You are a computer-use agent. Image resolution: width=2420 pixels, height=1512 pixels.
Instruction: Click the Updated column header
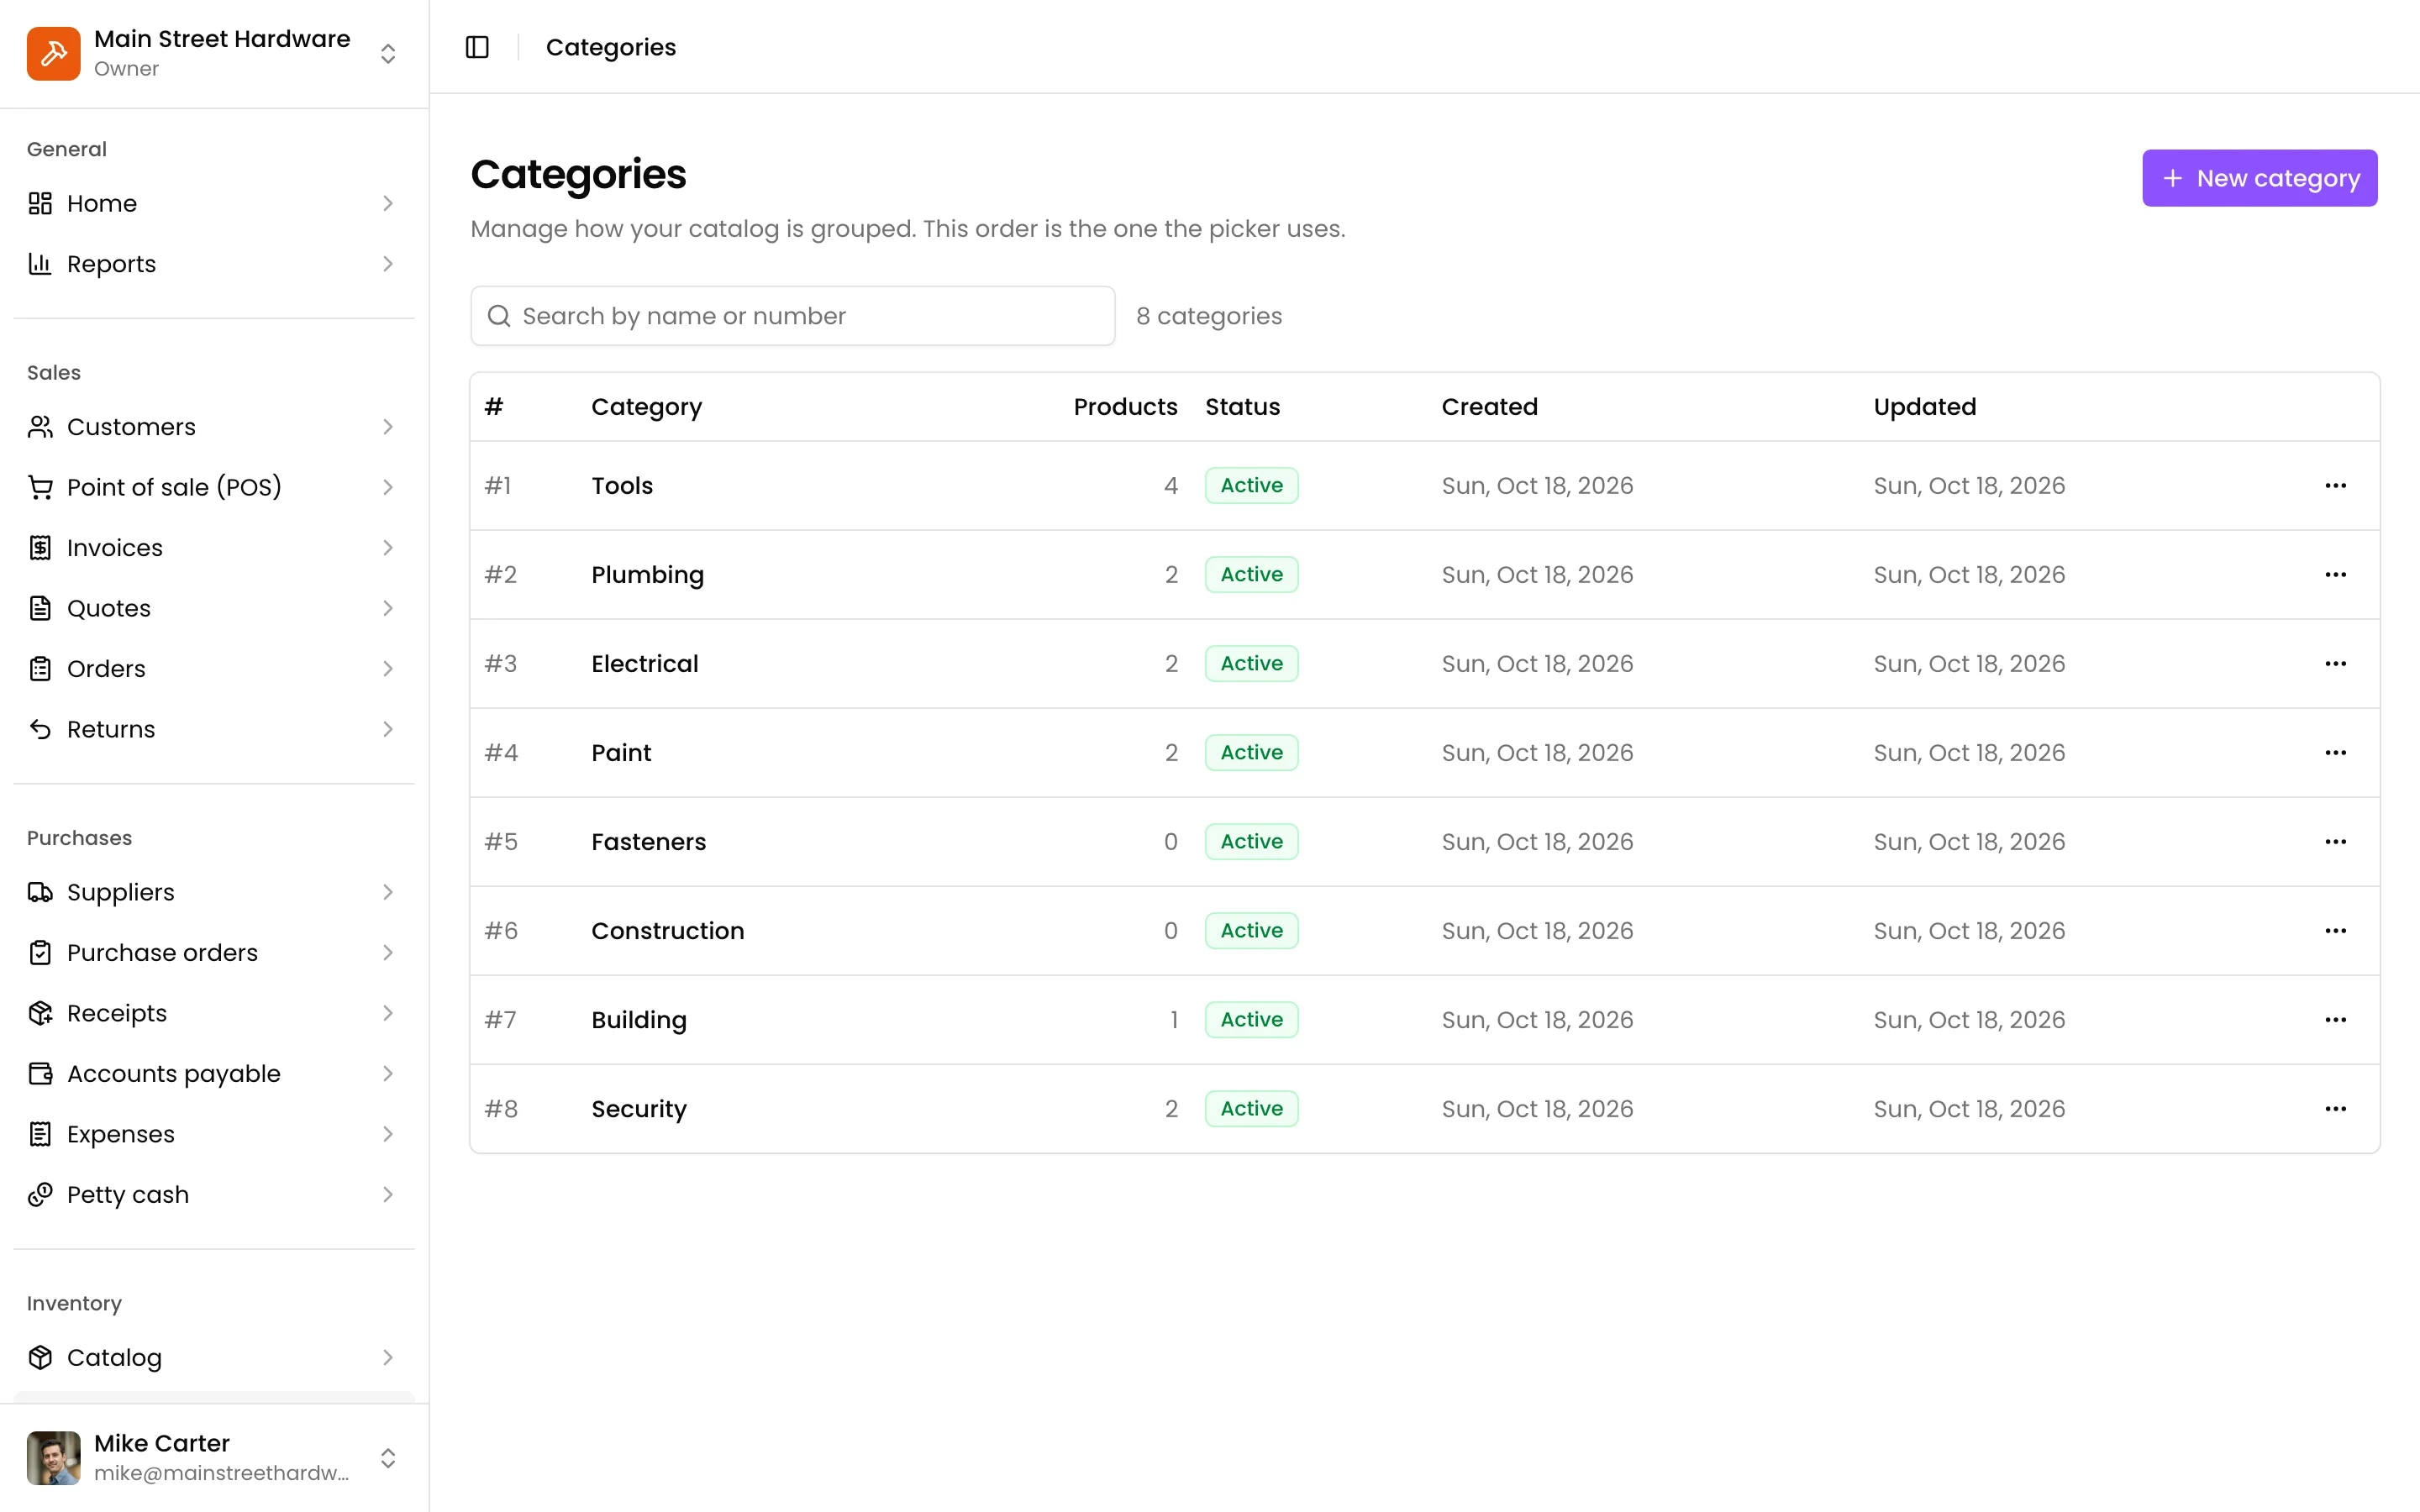tap(1924, 407)
